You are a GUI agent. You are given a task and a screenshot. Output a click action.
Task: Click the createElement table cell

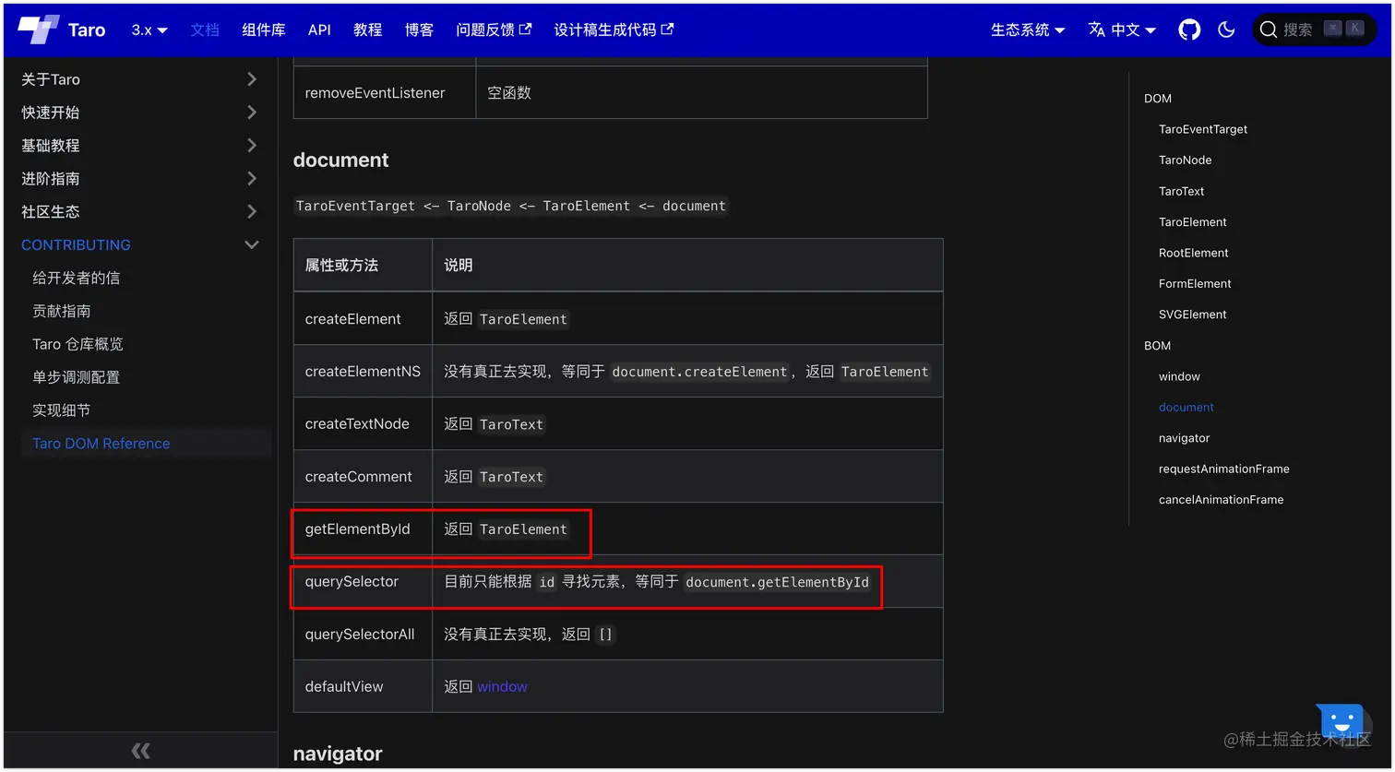[x=363, y=319]
